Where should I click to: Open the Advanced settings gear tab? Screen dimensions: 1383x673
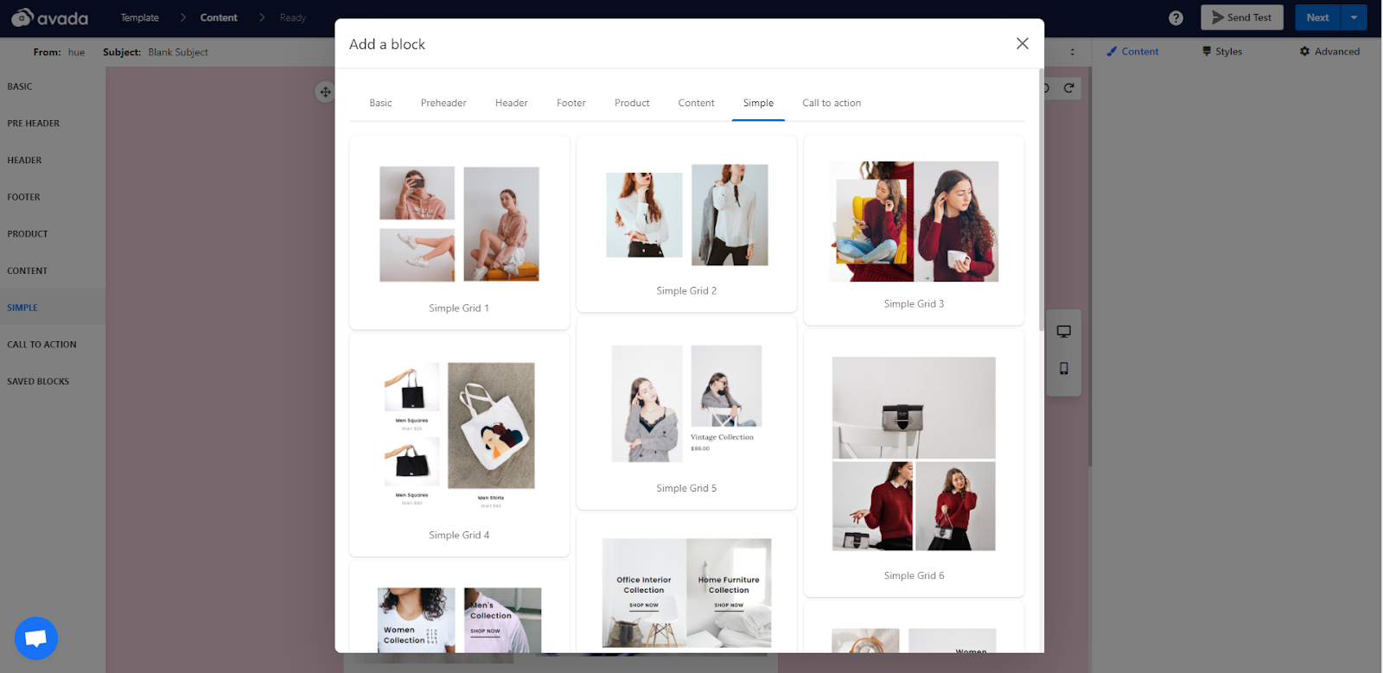[x=1329, y=52]
